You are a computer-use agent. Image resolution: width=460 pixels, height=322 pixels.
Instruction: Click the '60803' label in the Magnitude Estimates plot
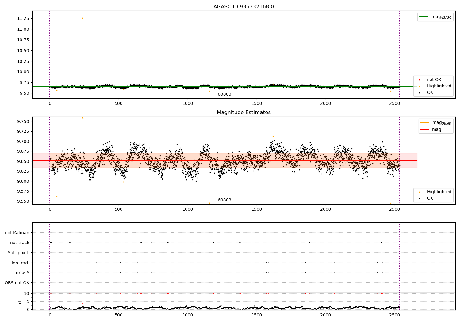click(224, 200)
